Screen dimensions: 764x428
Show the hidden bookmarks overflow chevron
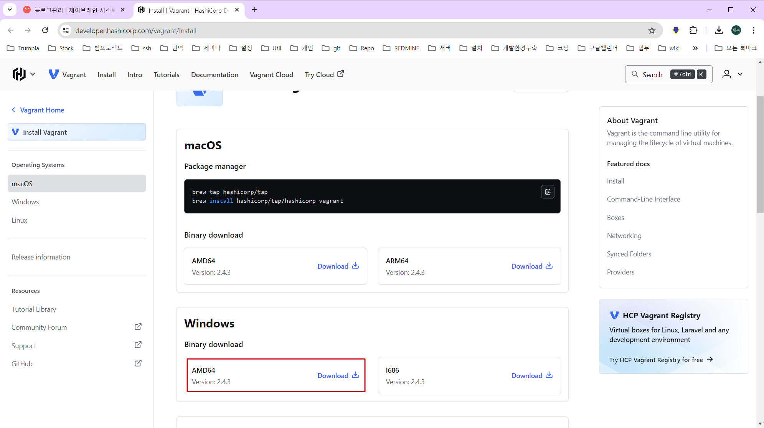[695, 48]
